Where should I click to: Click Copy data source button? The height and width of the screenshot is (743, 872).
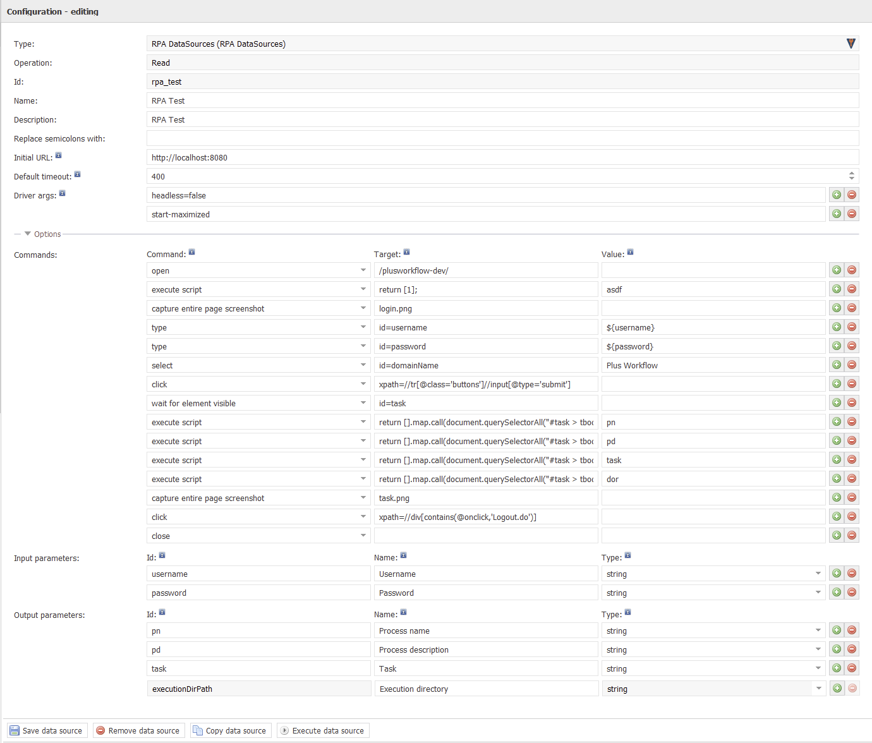[x=230, y=731]
